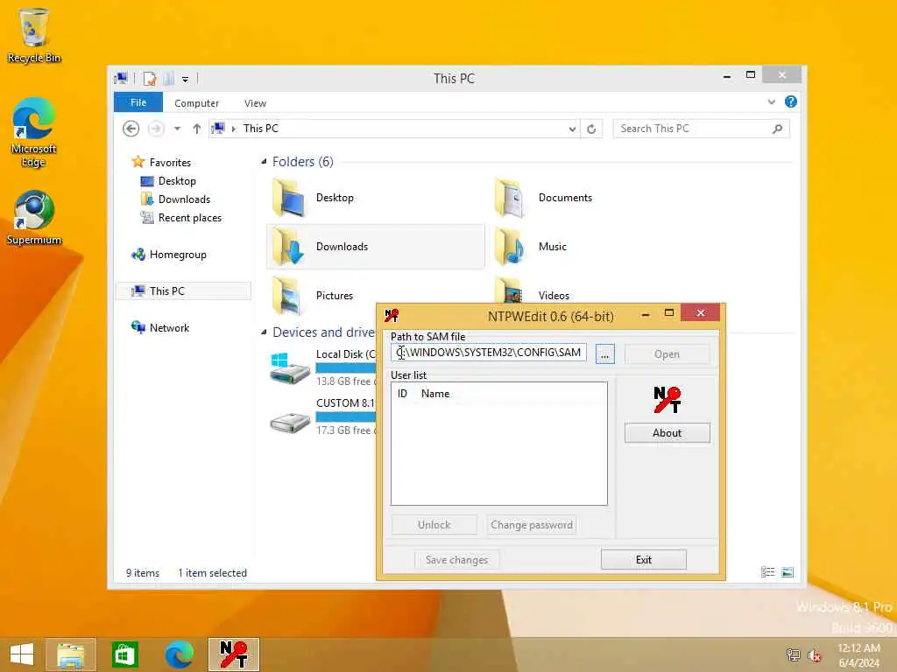The width and height of the screenshot is (897, 672).
Task: Minimize the NTPWEdit window
Action: (x=646, y=314)
